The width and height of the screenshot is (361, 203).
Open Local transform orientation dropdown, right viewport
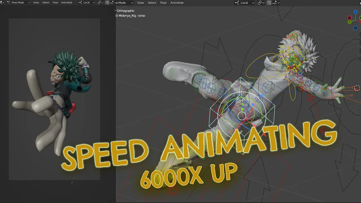coord(244,3)
